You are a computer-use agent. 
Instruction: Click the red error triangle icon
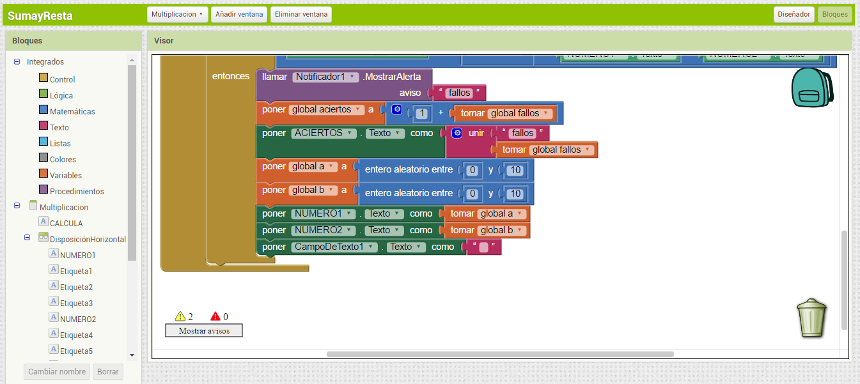[x=215, y=316]
